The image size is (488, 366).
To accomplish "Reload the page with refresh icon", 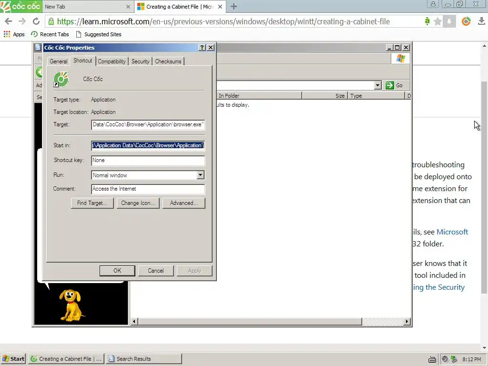I will click(x=36, y=21).
